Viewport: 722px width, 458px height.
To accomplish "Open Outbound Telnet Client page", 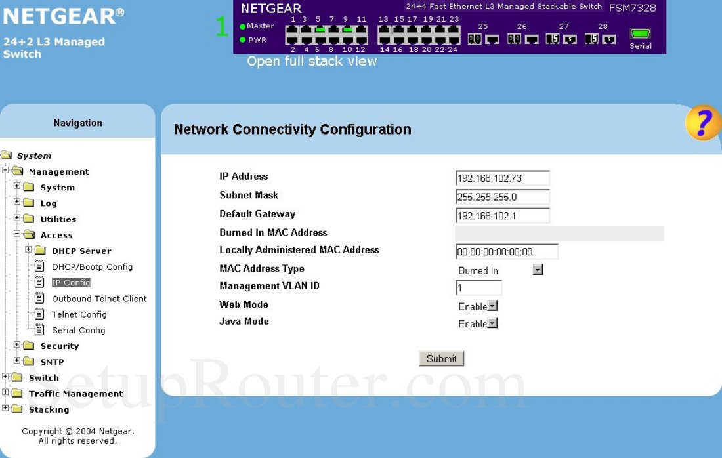I will 99,299.
